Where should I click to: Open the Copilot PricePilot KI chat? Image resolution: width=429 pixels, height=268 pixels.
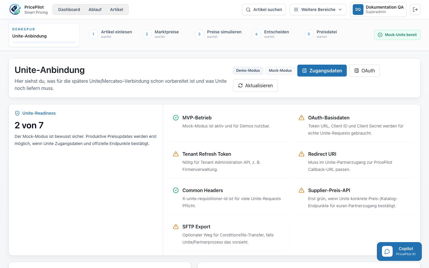click(399, 251)
